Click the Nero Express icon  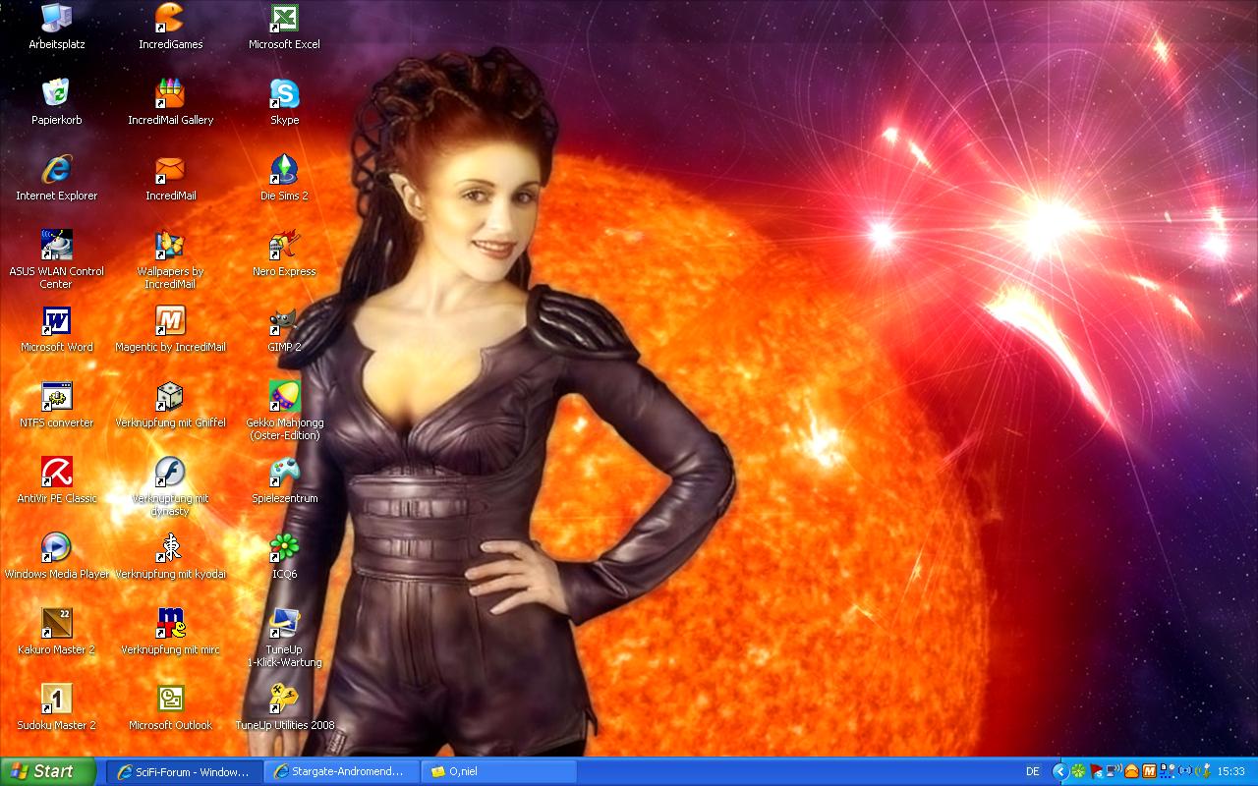[x=284, y=247]
